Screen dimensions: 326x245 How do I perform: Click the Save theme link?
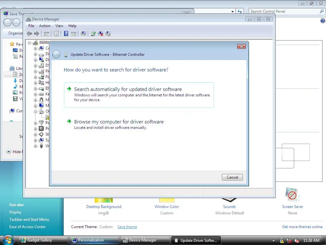(x=127, y=227)
